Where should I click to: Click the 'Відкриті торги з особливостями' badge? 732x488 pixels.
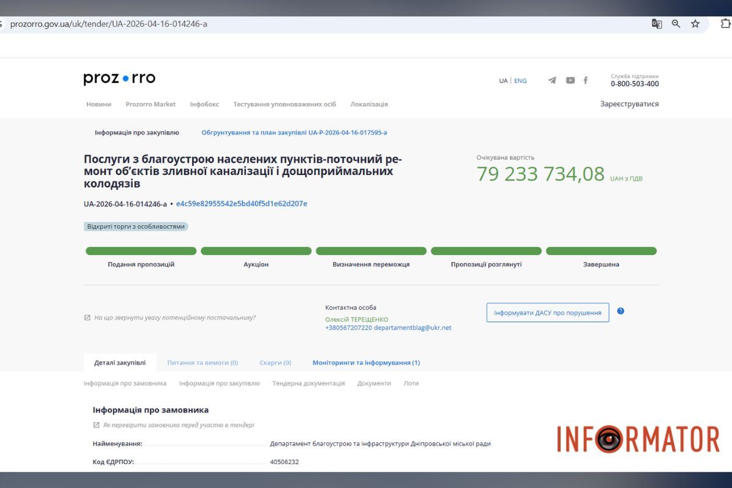136,226
